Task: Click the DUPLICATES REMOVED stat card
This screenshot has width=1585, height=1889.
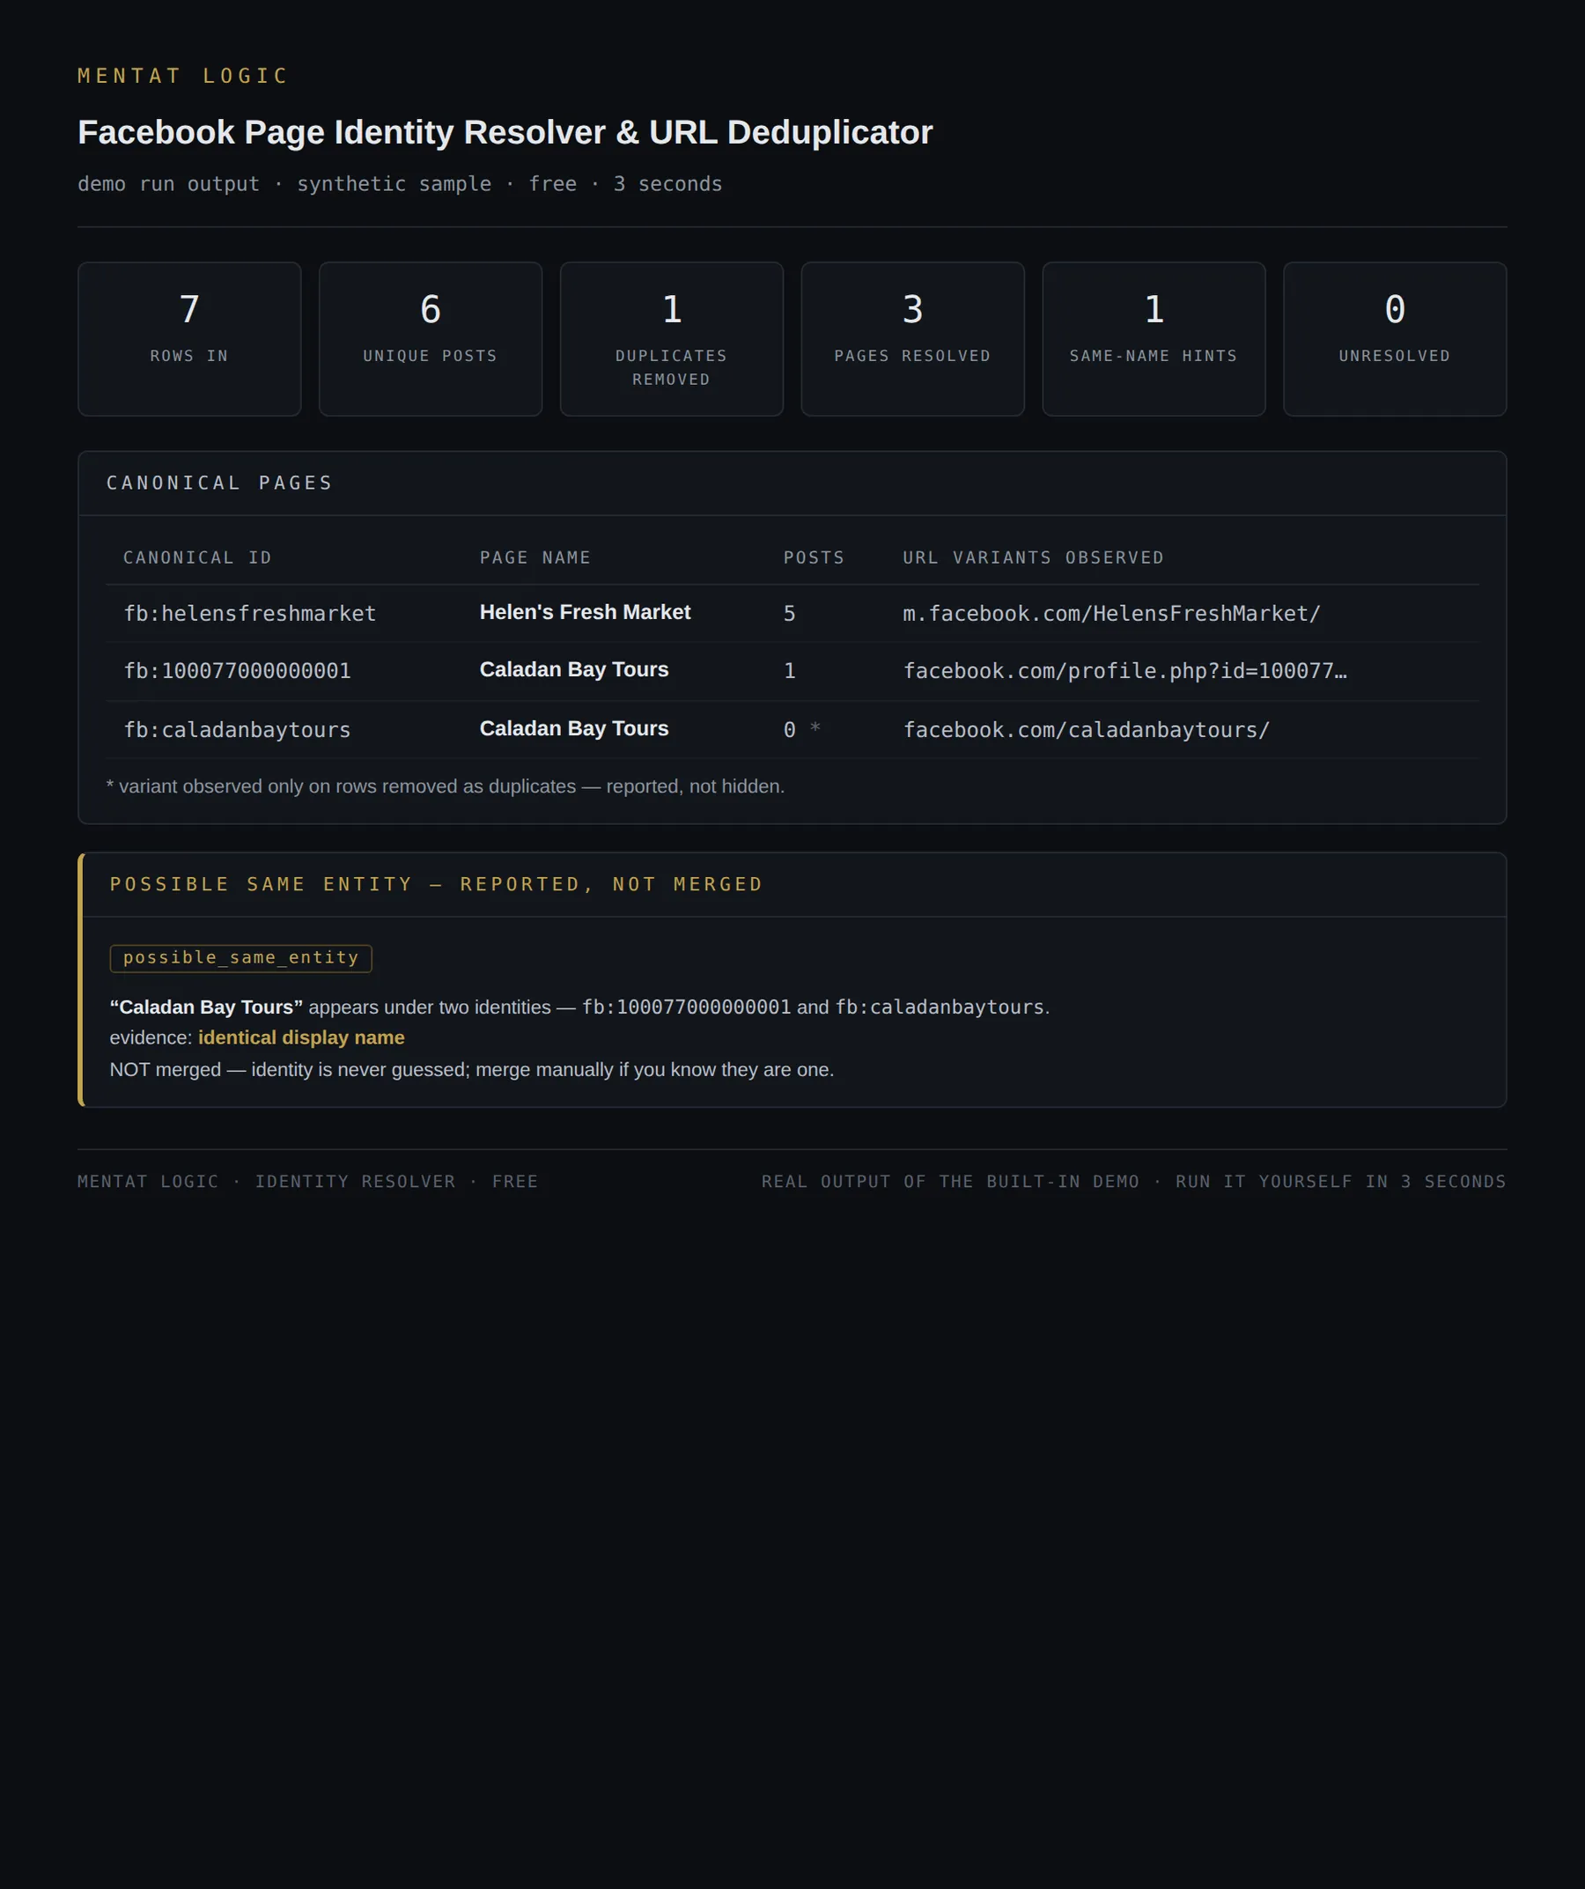Action: [672, 339]
